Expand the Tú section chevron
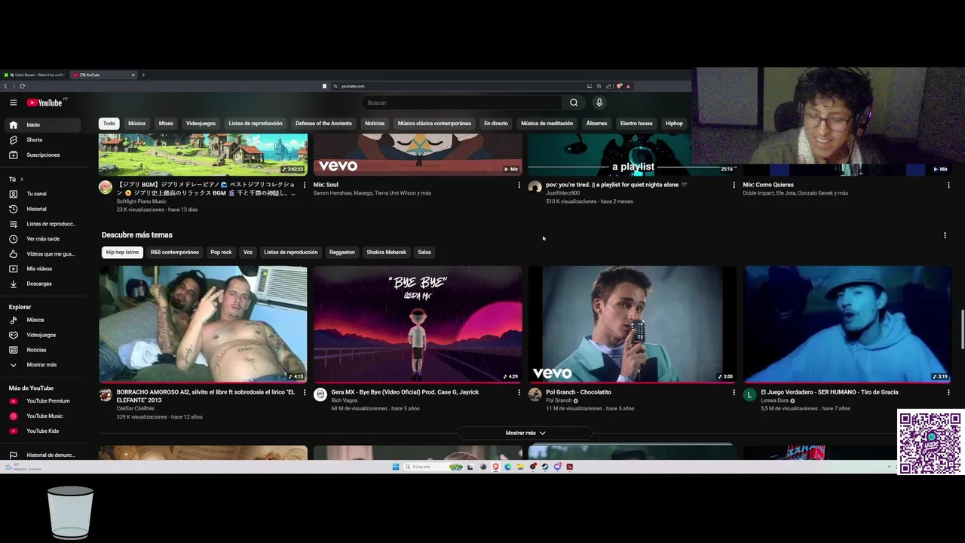Screen dimensions: 965x543 tap(22, 179)
